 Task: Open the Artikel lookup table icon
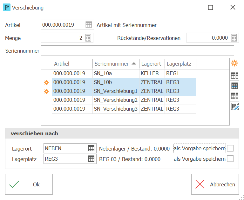pos(89,25)
